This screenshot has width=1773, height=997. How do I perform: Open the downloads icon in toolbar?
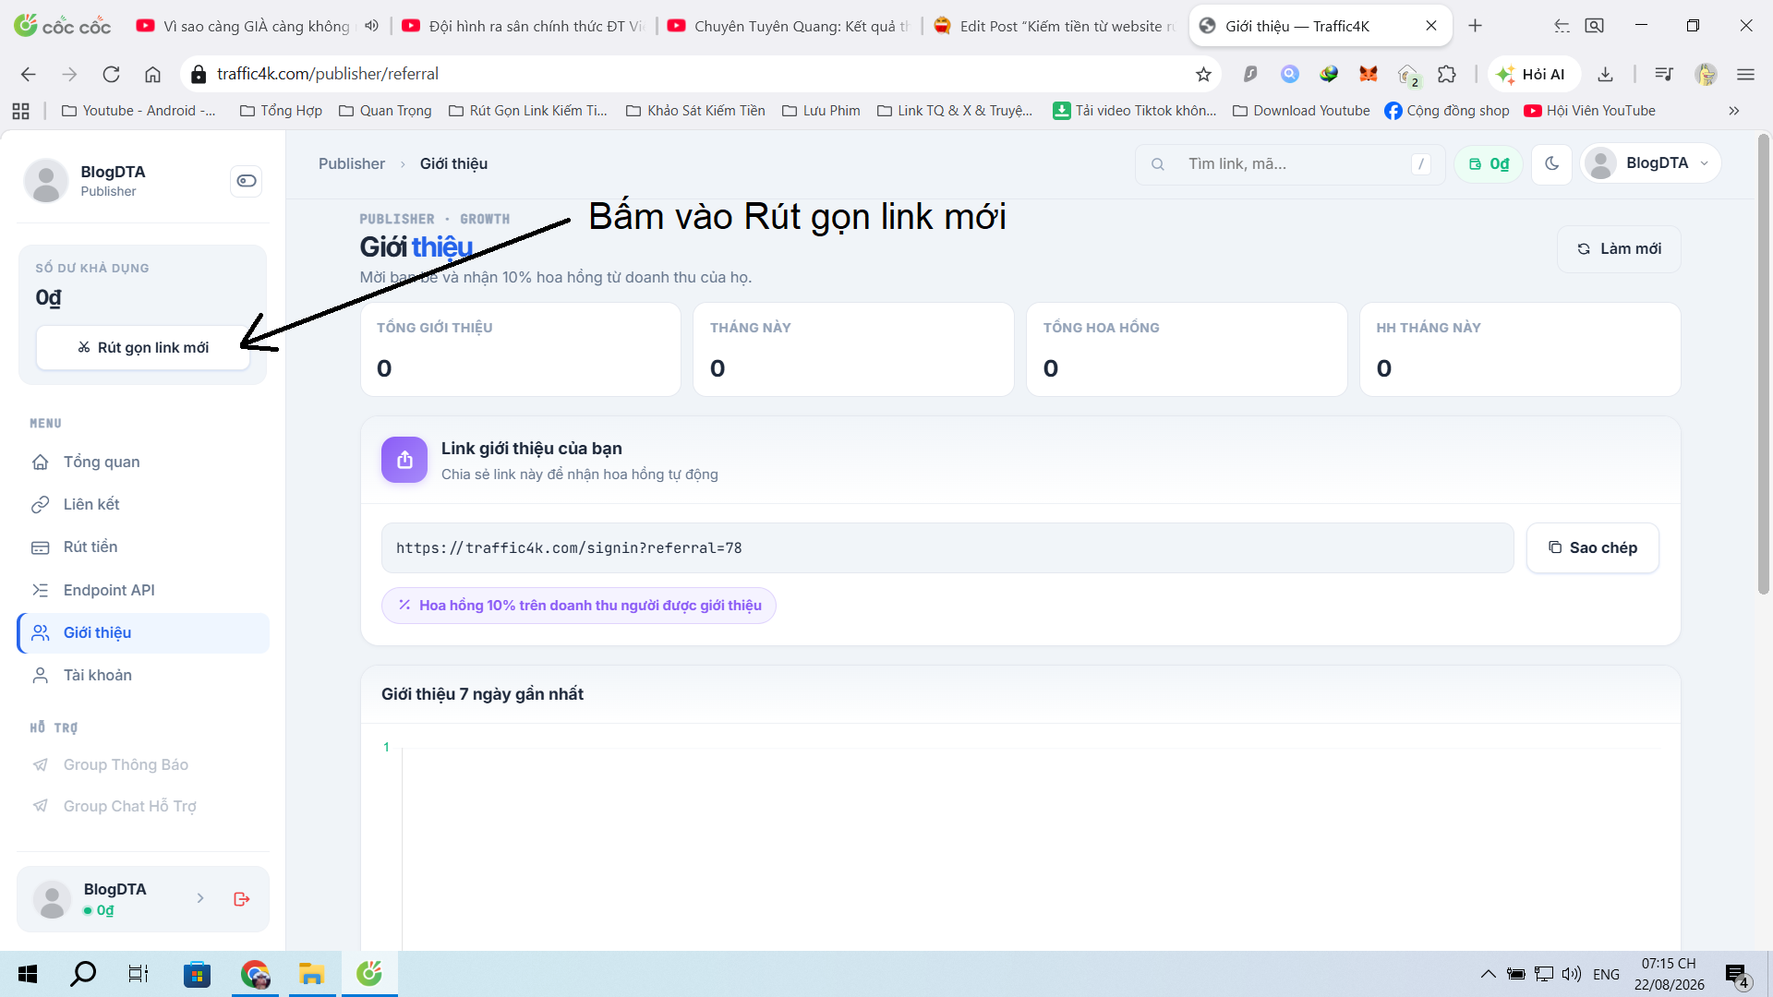[x=1606, y=74]
